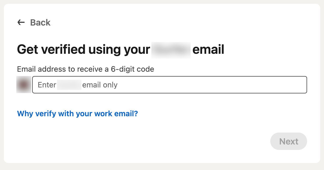Click the 'Get verified using your email' heading
324x170 pixels.
tap(120, 49)
